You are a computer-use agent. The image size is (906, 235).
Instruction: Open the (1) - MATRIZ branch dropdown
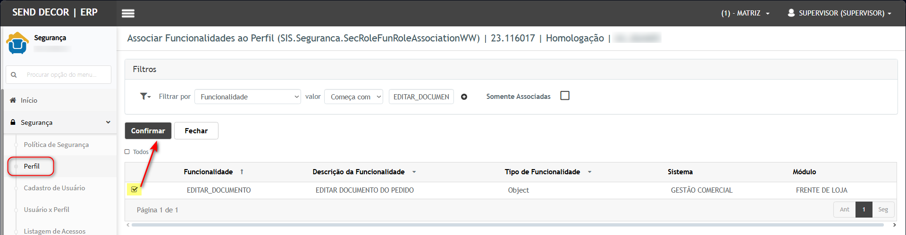pos(745,13)
